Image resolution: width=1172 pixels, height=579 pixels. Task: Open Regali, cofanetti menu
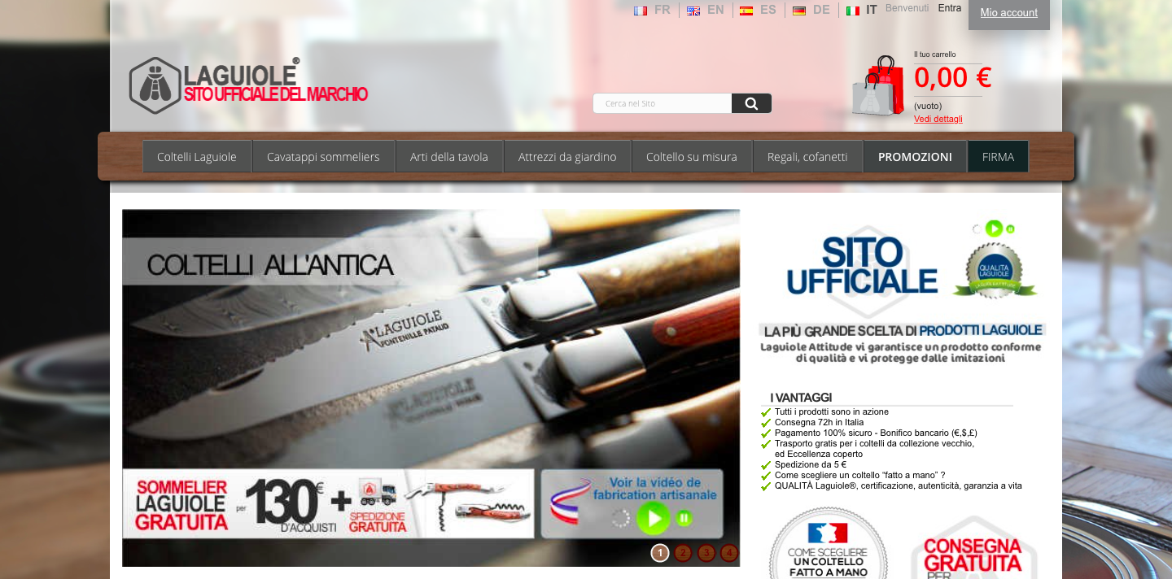tap(807, 156)
